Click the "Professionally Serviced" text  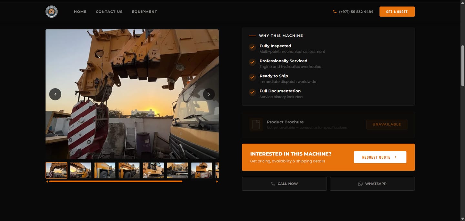284,61
